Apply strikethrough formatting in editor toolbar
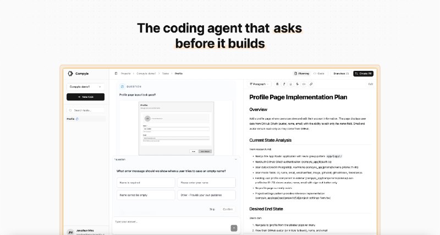Screen dimensions: 440x235 pyautogui.click(x=297, y=84)
